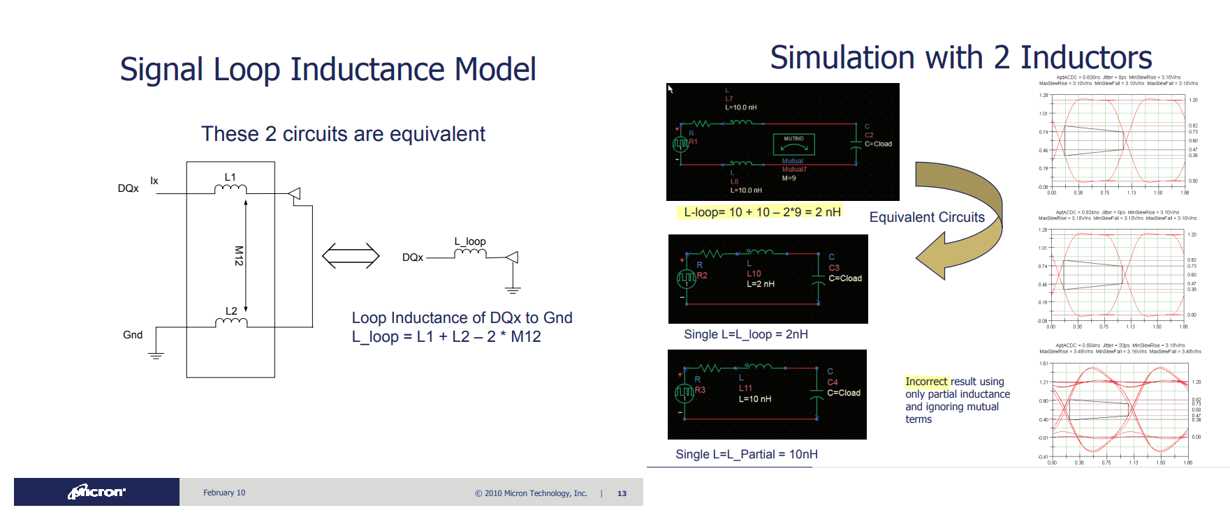Click the 'Single L=L_loop = 2nH' caption
The height and width of the screenshot is (517, 1230).
[x=746, y=334]
